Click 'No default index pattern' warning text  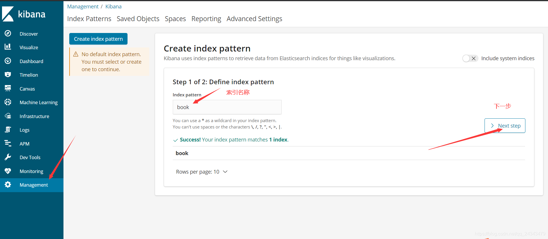click(x=112, y=62)
